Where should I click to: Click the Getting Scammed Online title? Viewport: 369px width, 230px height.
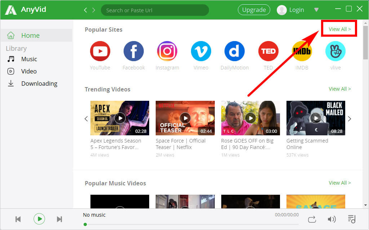point(307,144)
